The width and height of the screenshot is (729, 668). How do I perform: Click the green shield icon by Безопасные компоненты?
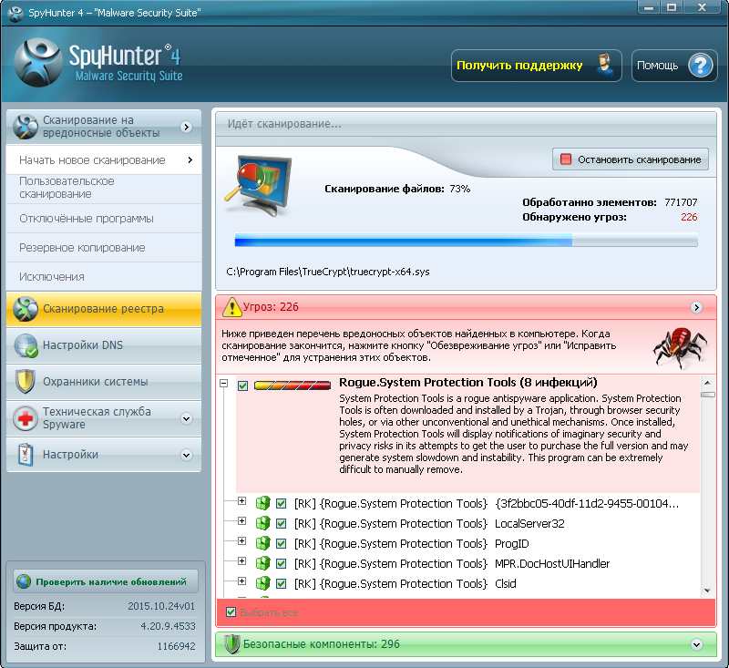tap(231, 644)
